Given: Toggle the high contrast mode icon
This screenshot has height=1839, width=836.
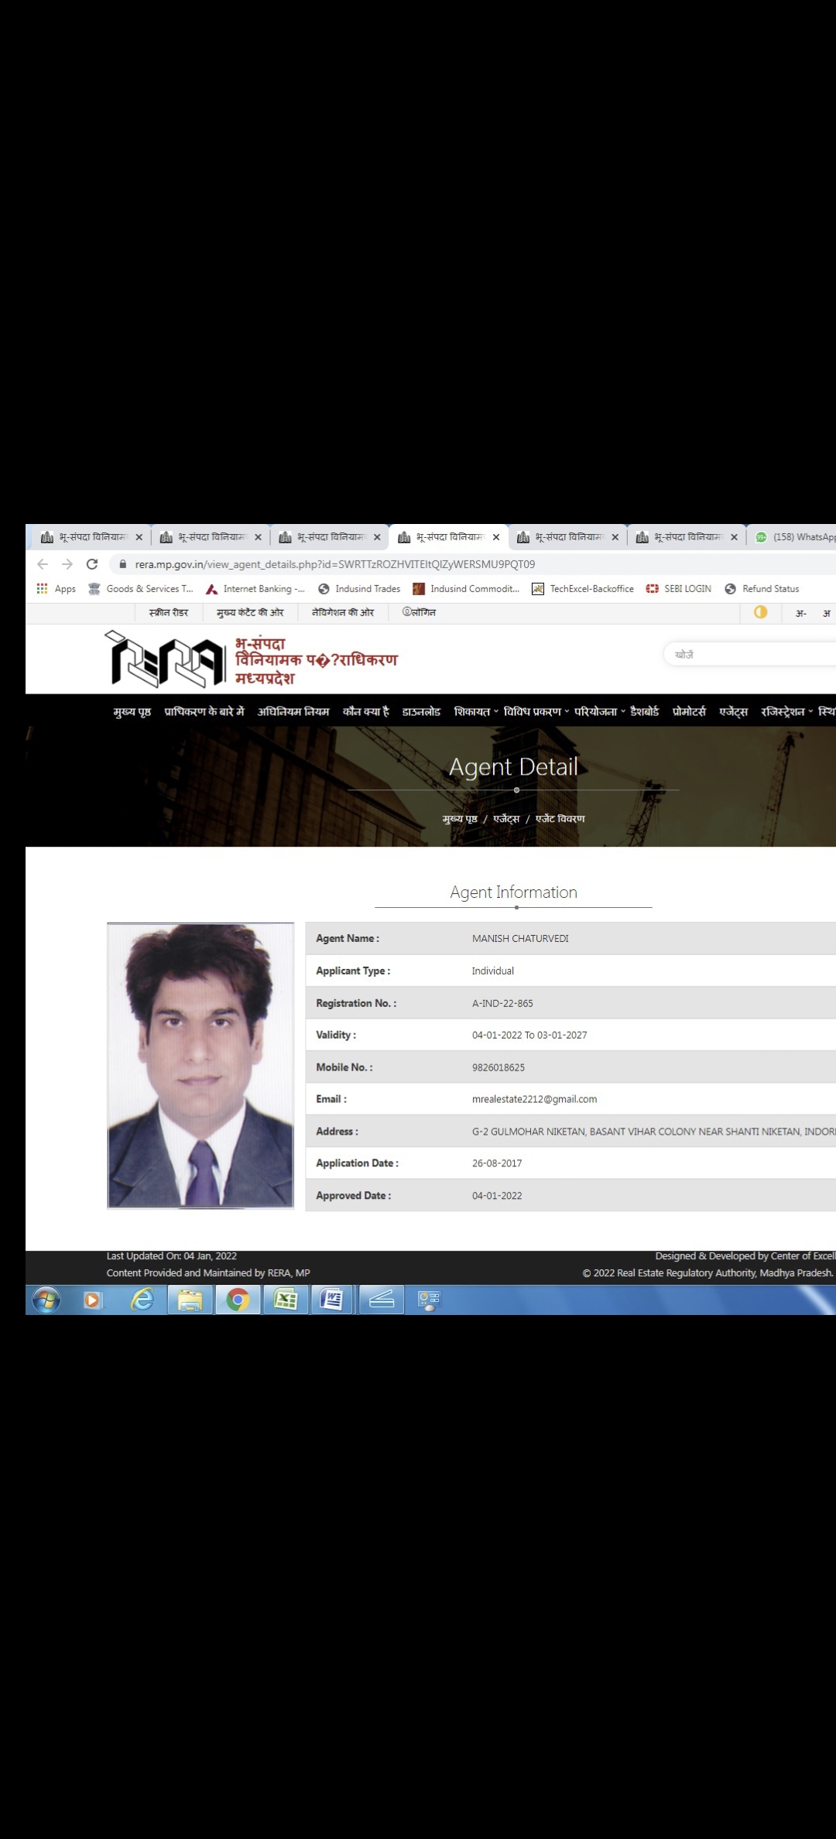Looking at the screenshot, I should pos(760,612).
